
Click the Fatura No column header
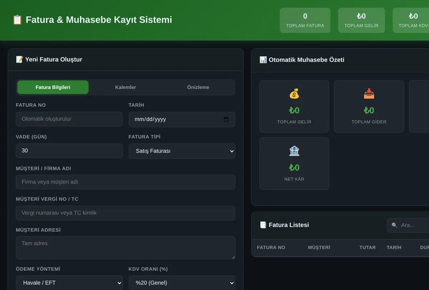[x=271, y=247]
